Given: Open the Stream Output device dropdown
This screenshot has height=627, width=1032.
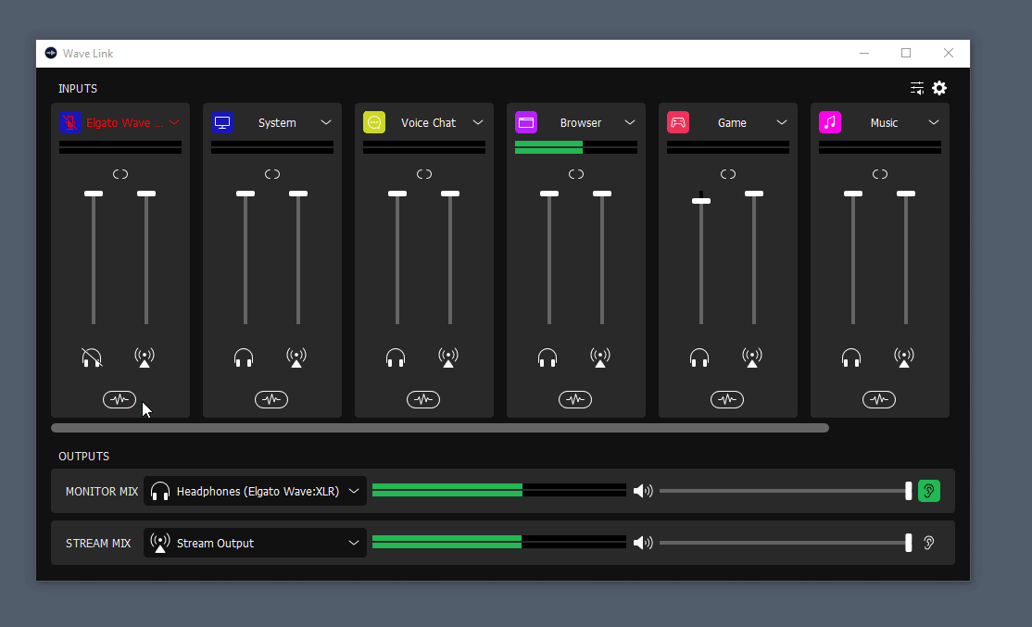Looking at the screenshot, I should click(255, 543).
